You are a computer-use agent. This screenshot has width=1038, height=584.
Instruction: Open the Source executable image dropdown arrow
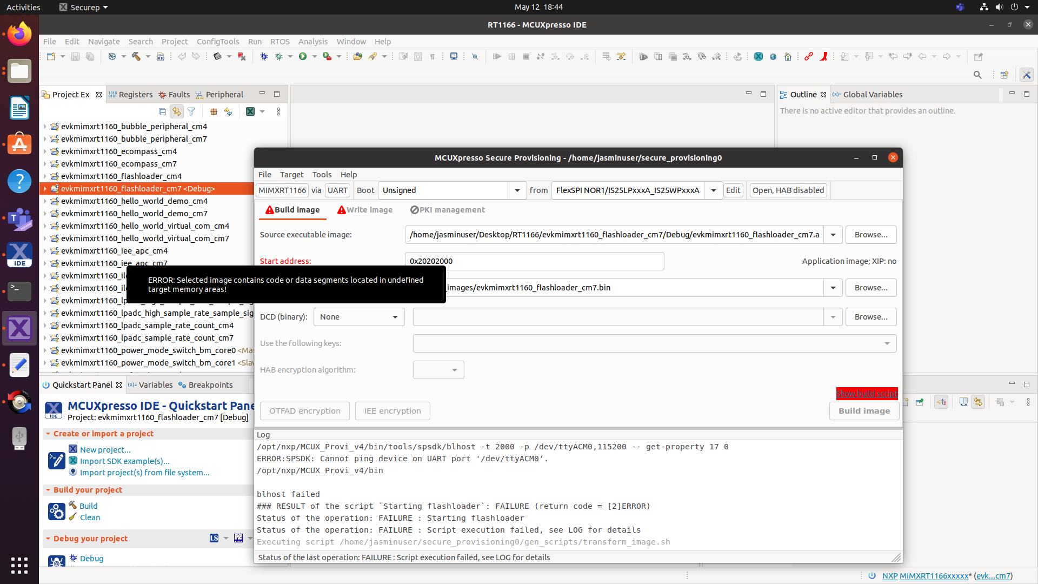point(833,235)
